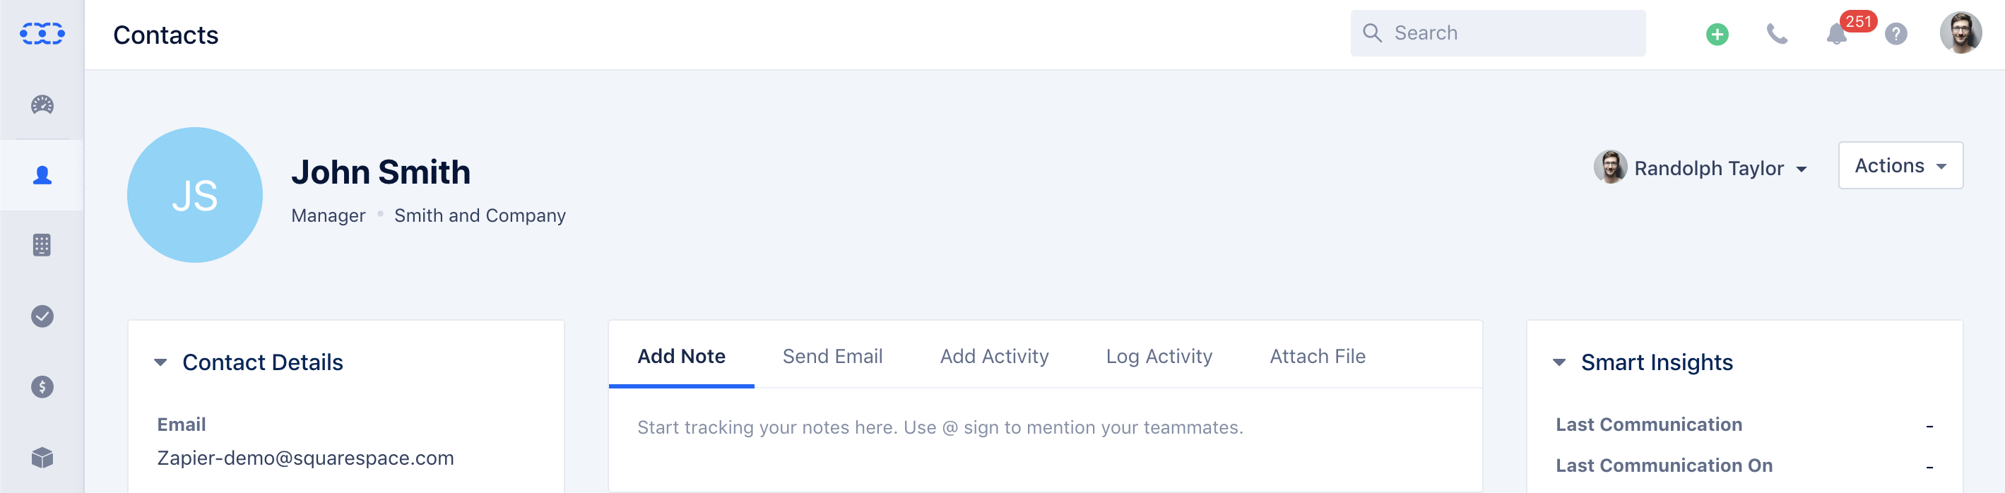The height and width of the screenshot is (493, 2005).
Task: Click the user profile avatar in header
Action: click(x=1960, y=33)
